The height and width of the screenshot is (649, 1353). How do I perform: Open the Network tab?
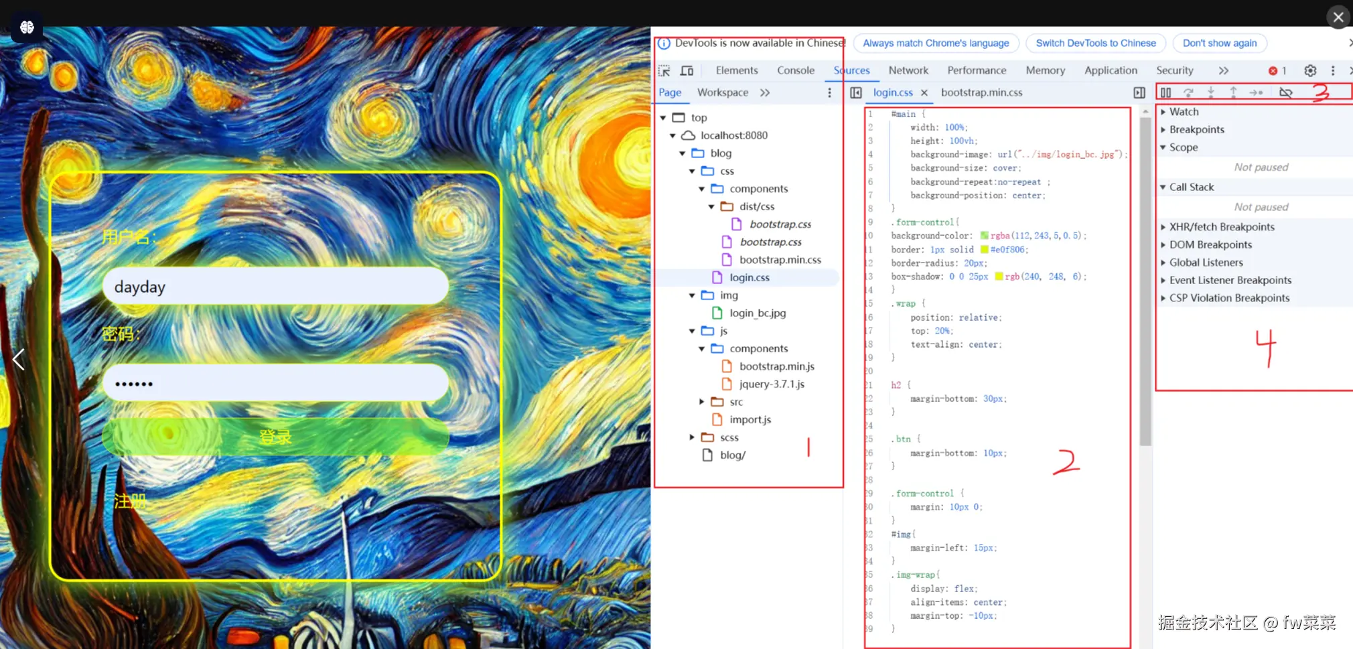pos(908,70)
